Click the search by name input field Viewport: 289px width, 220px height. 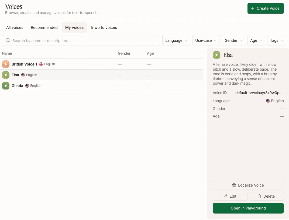click(81, 40)
